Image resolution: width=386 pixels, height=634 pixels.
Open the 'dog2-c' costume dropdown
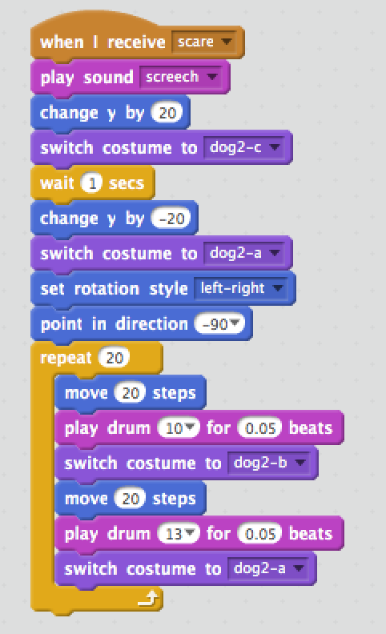pyautogui.click(x=244, y=147)
